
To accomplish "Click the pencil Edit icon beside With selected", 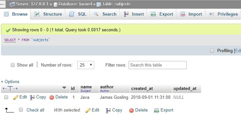I will point(88,110).
